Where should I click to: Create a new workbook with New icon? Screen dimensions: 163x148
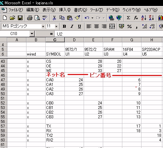[5, 18]
